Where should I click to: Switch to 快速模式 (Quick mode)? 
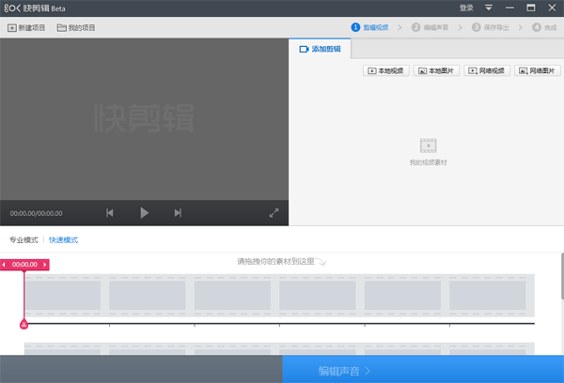pos(64,240)
